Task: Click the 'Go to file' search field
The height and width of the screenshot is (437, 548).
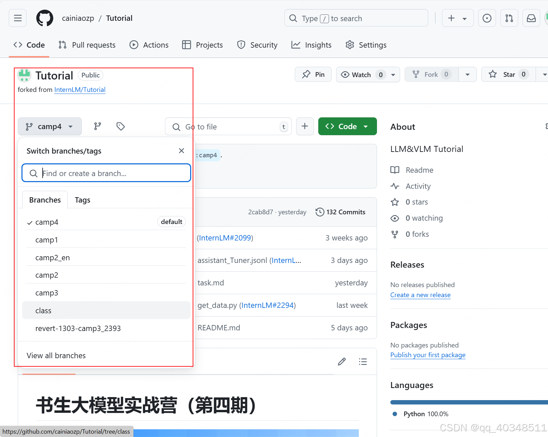Action: pos(228,126)
